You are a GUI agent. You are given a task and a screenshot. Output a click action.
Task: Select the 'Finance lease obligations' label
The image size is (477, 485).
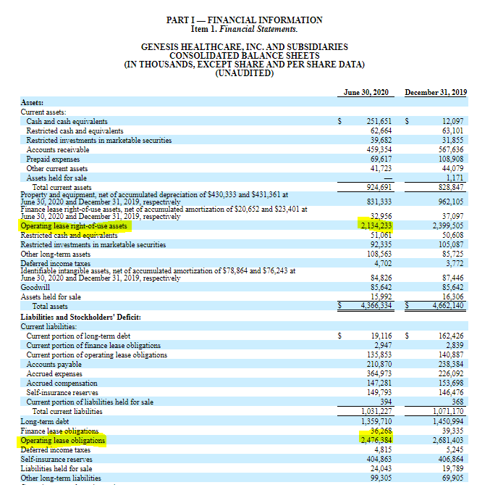click(x=59, y=431)
